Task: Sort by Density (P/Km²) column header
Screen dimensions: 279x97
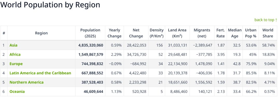Action: coord(157,33)
